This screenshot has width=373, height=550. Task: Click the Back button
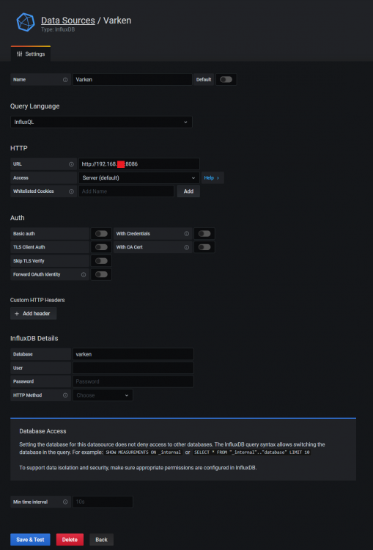click(101, 540)
